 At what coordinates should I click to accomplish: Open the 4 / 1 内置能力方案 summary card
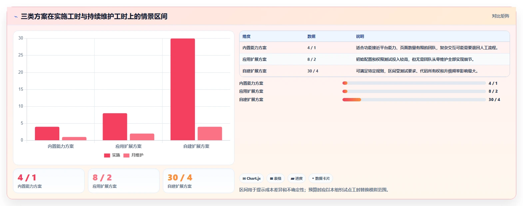point(49,181)
